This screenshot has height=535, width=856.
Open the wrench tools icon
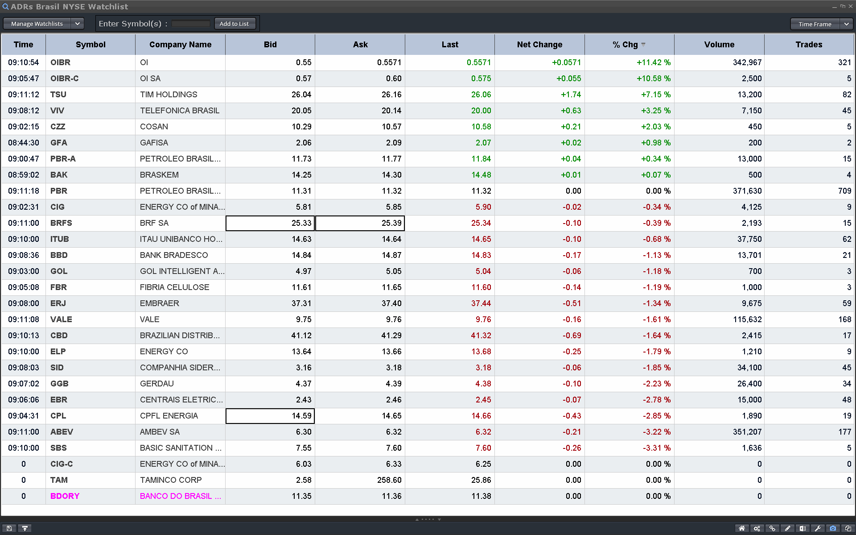click(818, 528)
